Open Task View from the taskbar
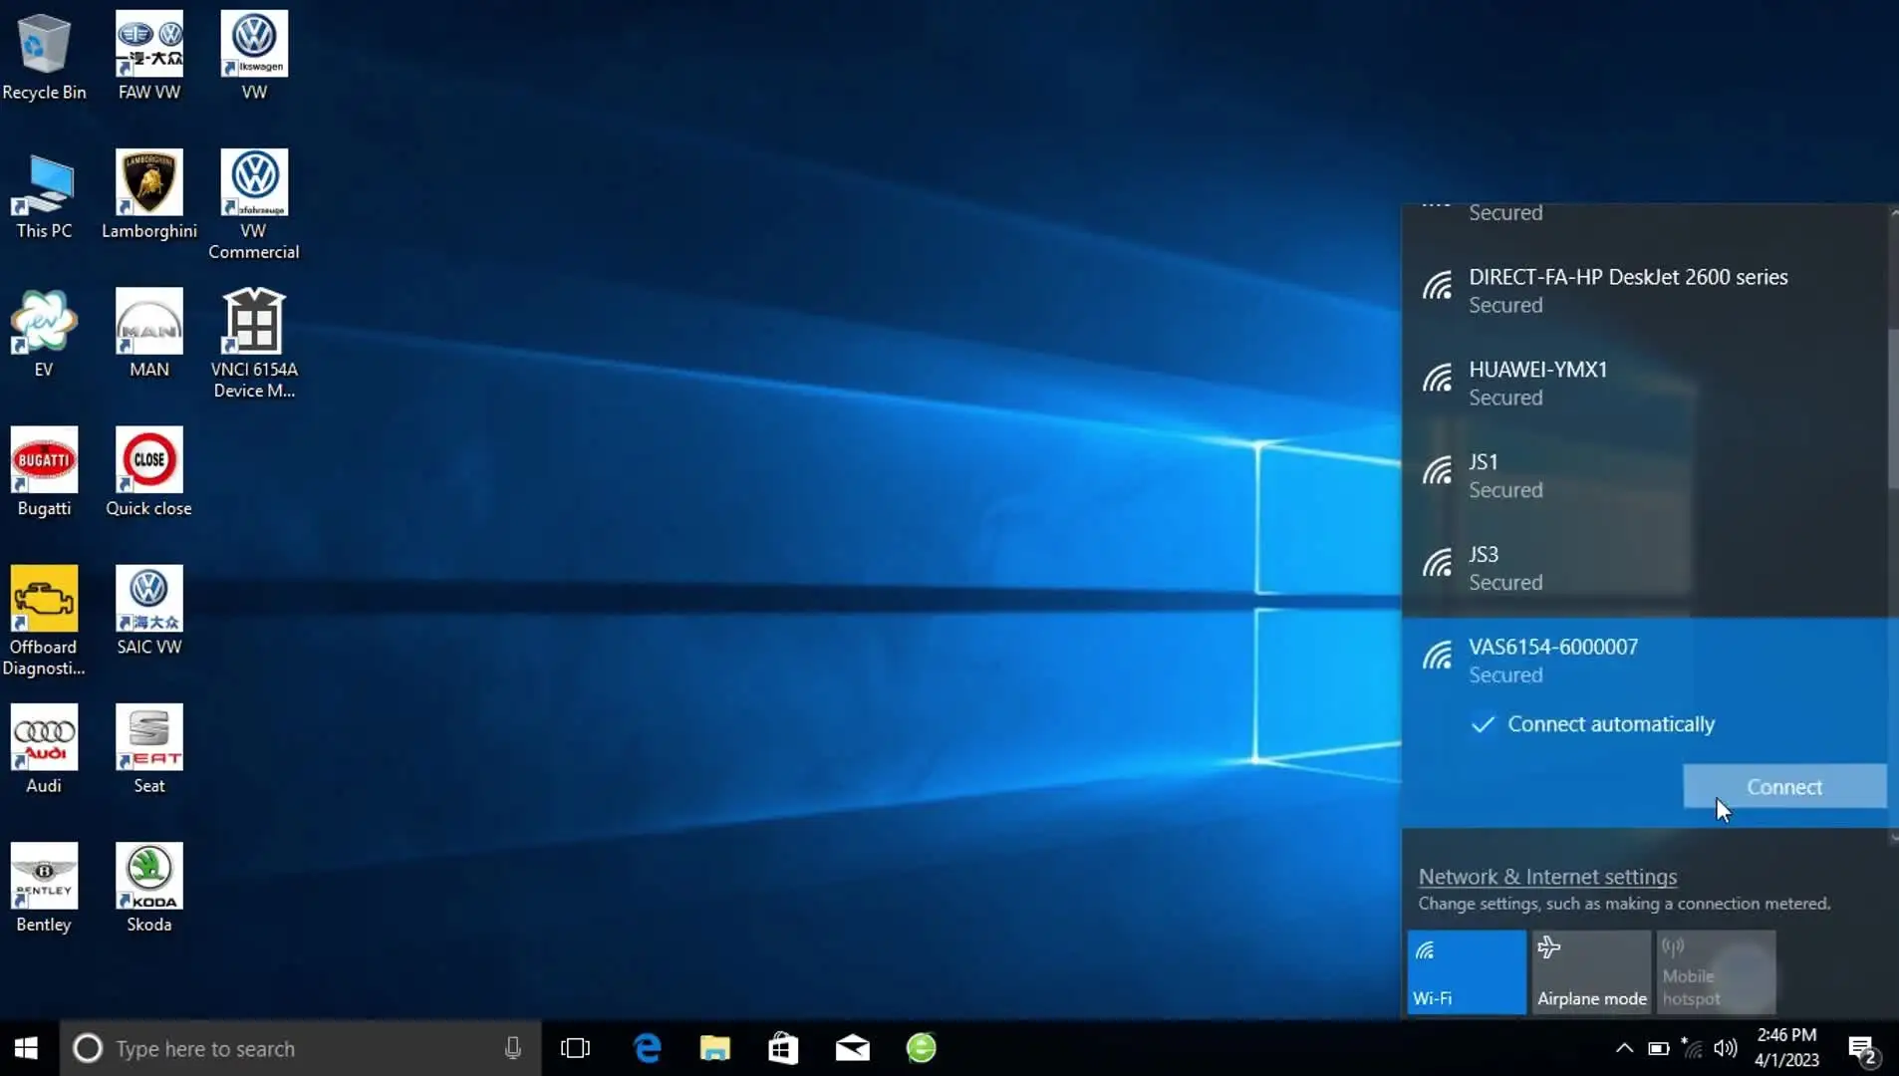This screenshot has height=1076, width=1899. 576,1048
